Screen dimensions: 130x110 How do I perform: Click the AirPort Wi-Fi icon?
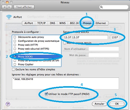9,17
